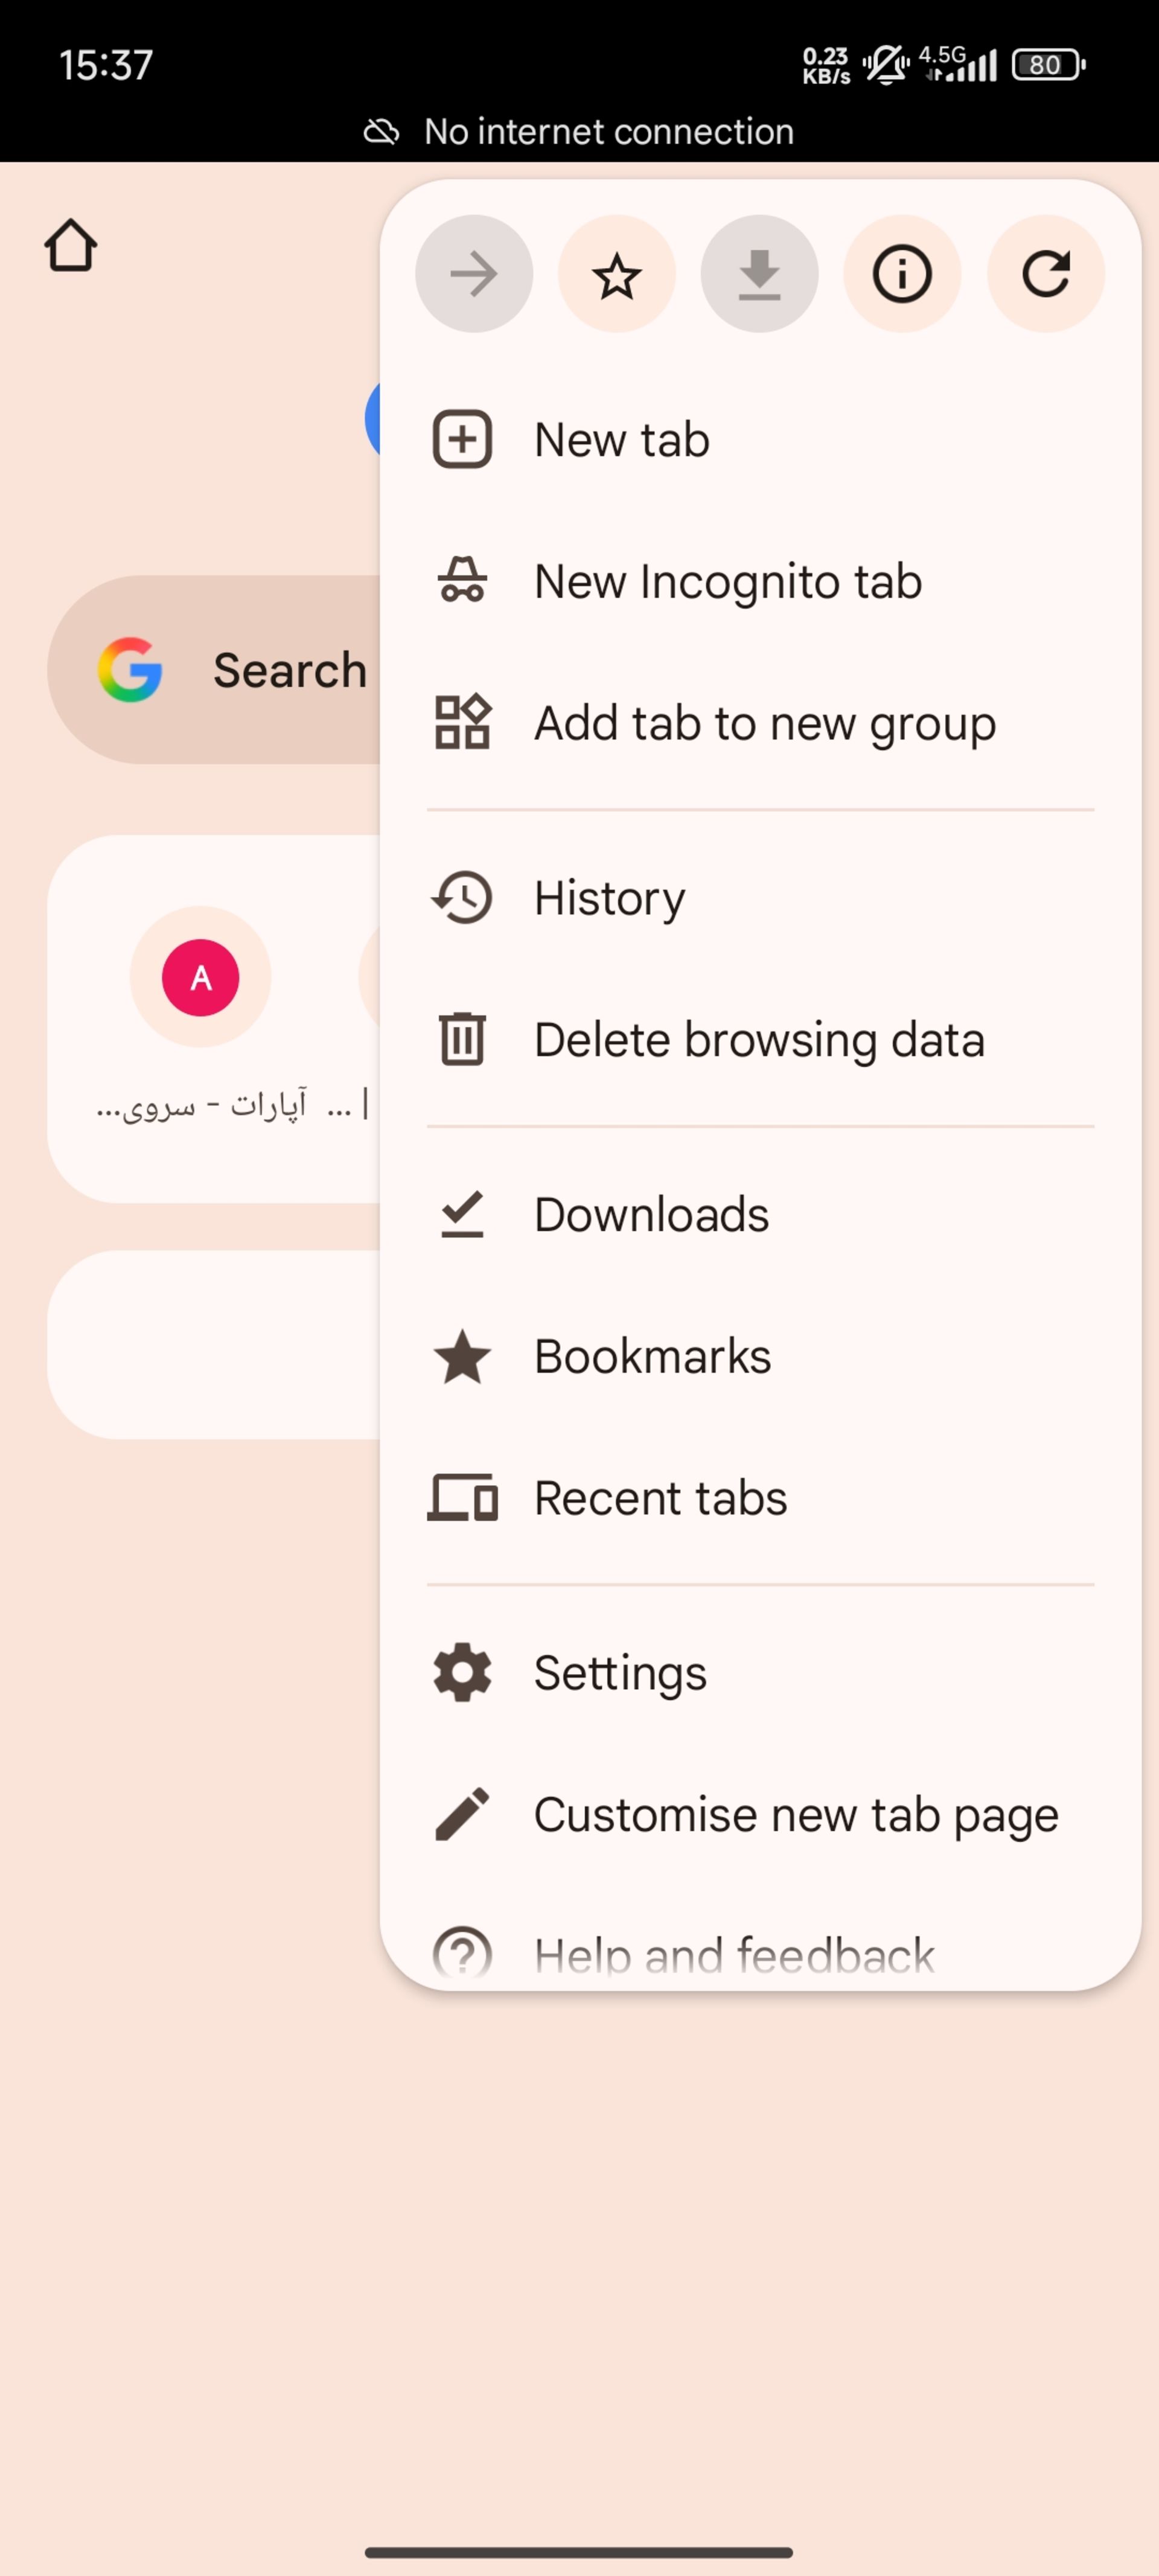The height and width of the screenshot is (2576, 1159).
Task: Open a New tab
Action: click(x=620, y=439)
